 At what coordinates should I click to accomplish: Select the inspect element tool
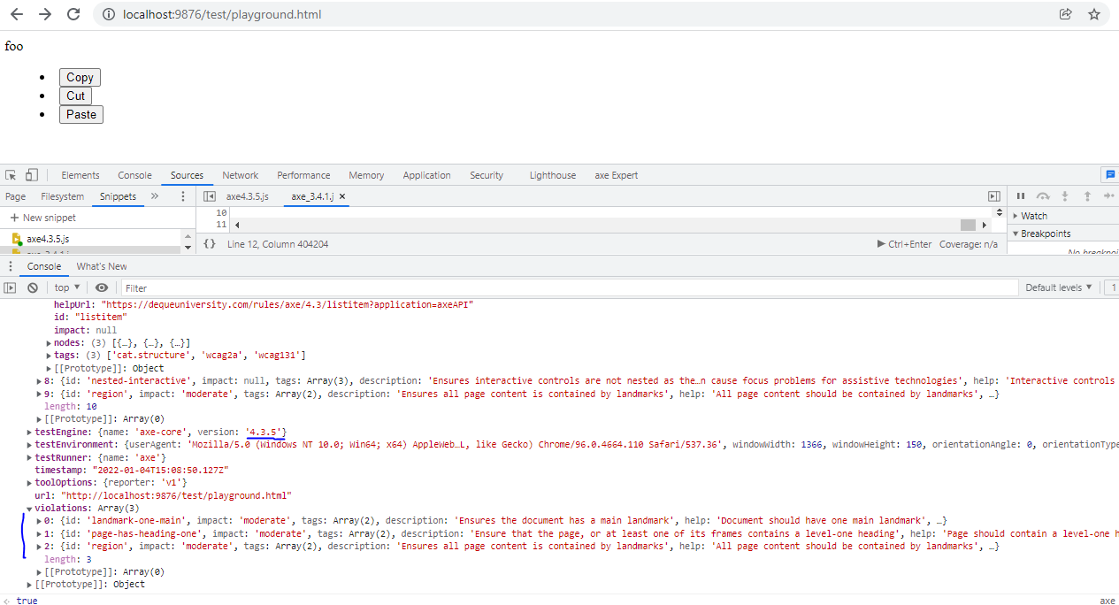click(11, 175)
